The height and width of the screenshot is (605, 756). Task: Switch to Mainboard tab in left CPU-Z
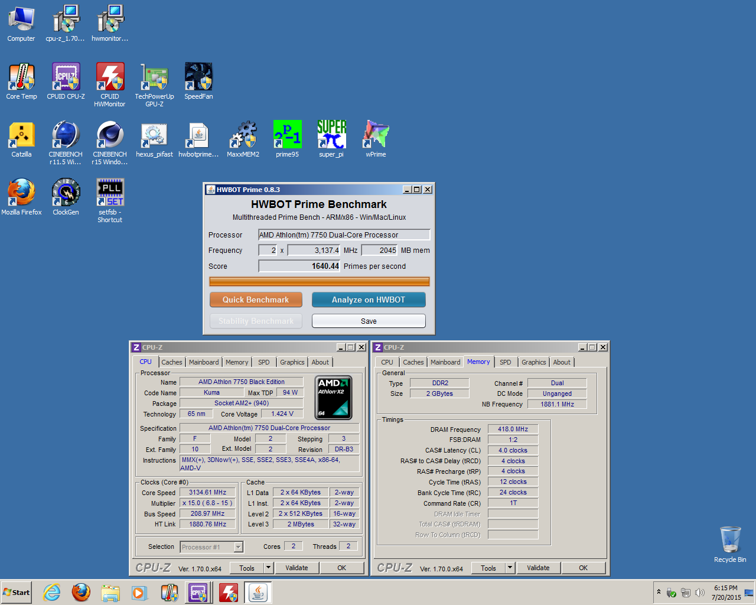(204, 362)
